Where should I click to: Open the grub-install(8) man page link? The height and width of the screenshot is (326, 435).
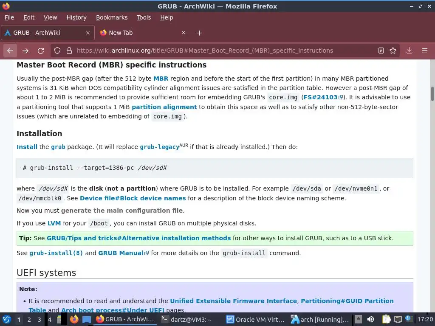(x=56, y=253)
